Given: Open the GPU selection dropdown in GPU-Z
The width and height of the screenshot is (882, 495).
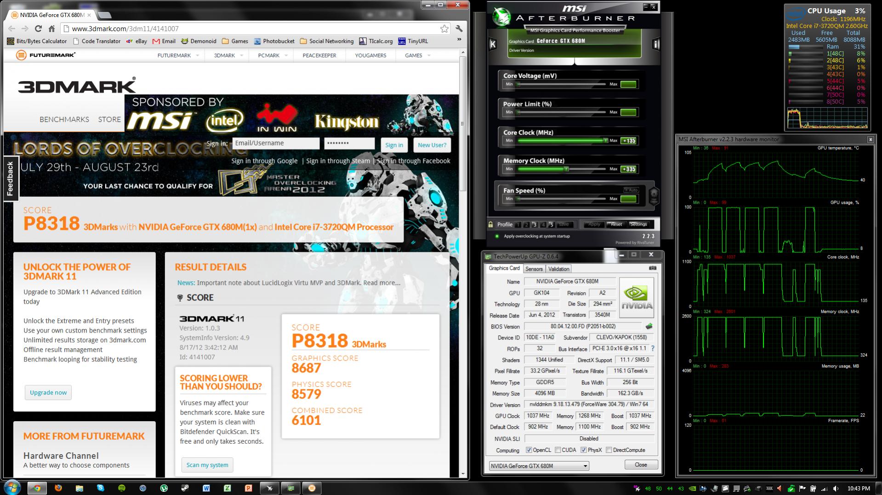Looking at the screenshot, I should click(539, 466).
